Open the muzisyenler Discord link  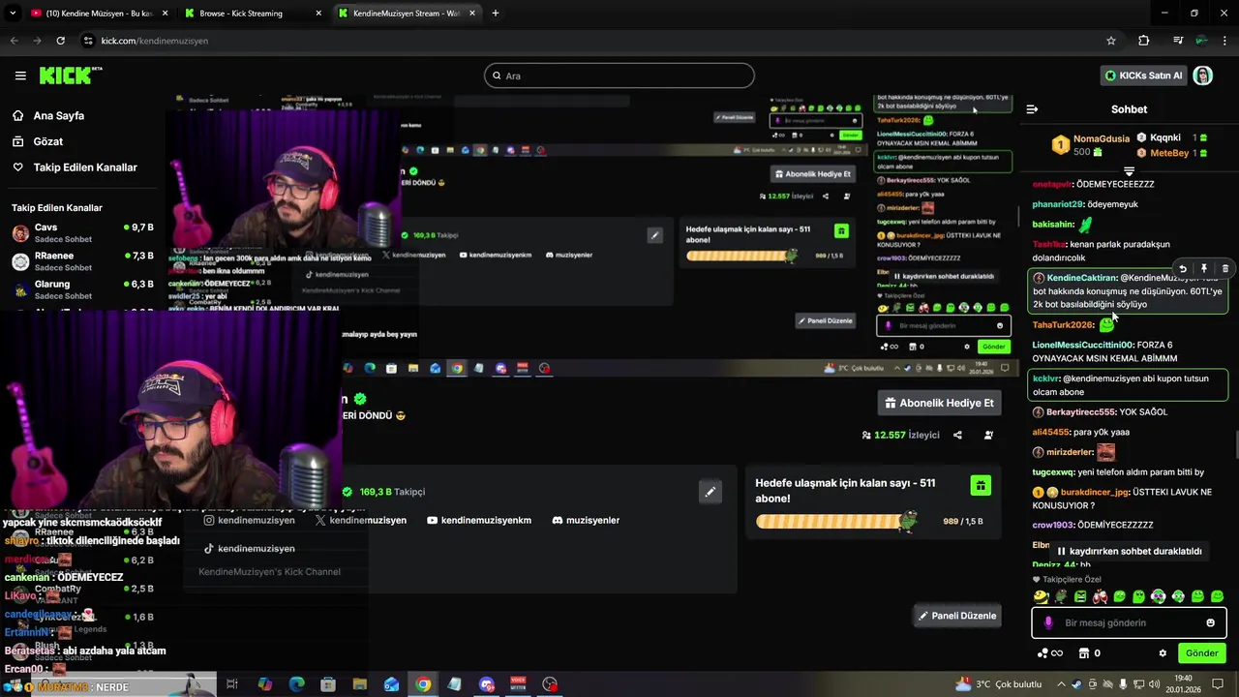[586, 520]
